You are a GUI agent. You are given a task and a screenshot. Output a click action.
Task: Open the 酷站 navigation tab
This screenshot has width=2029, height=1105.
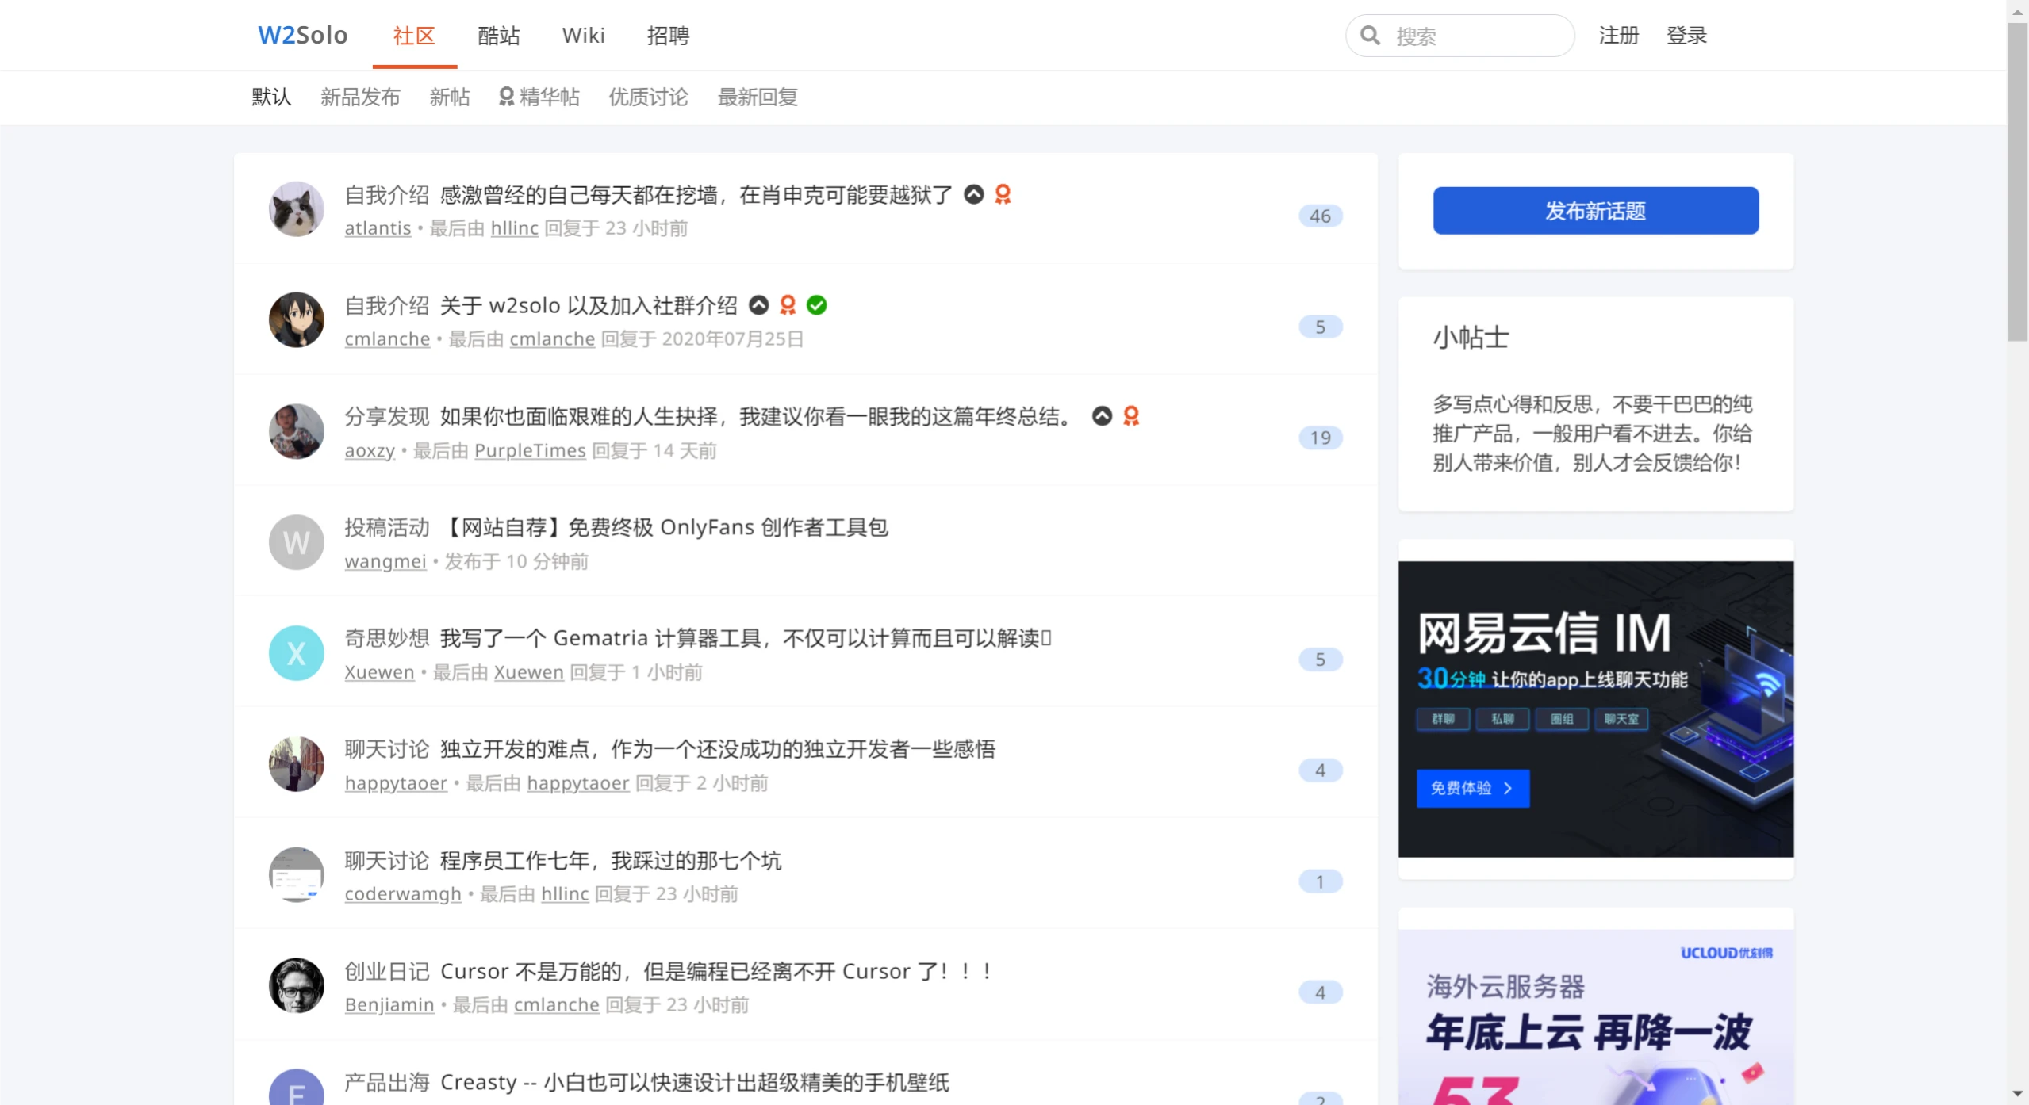pyautogui.click(x=498, y=36)
